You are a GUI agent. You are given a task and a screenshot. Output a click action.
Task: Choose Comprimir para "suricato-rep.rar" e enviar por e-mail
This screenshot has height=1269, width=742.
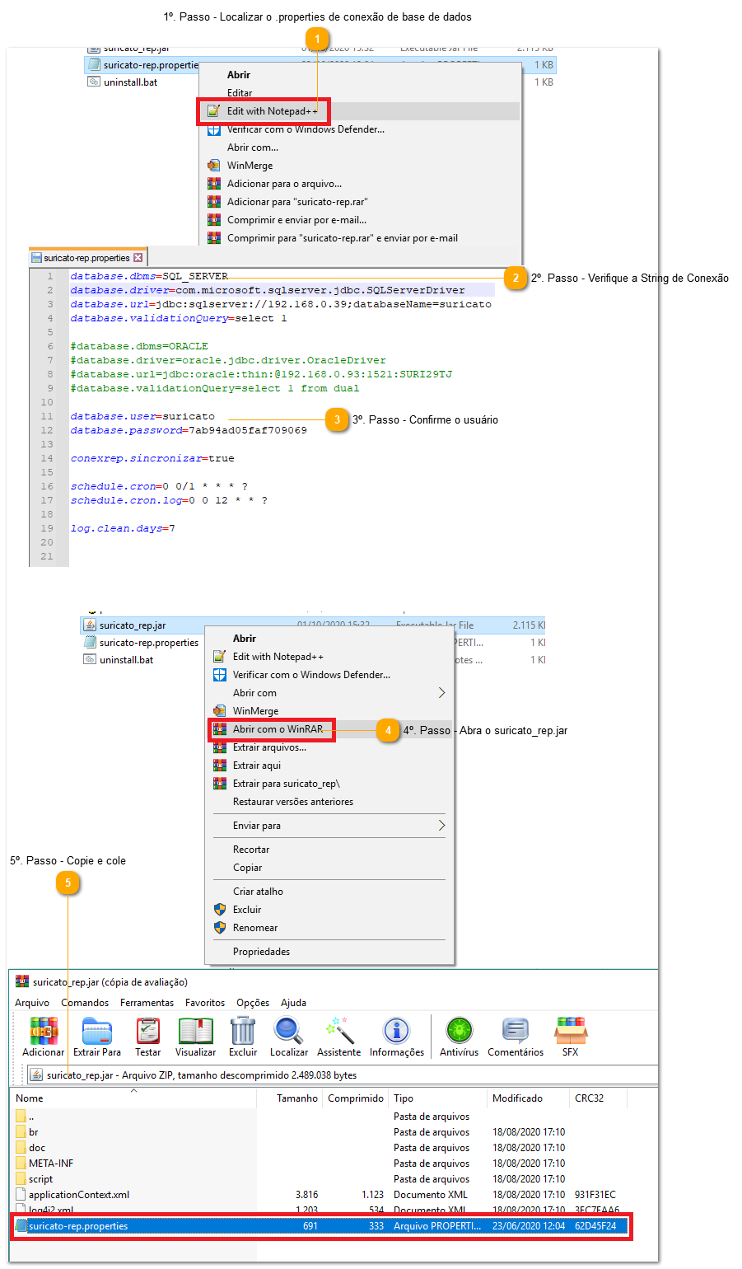click(343, 238)
